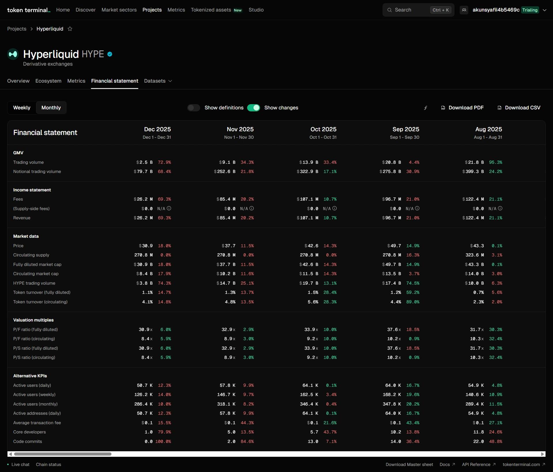This screenshot has width=553, height=472.
Task: Switch to Weekly view
Action: [x=22, y=108]
